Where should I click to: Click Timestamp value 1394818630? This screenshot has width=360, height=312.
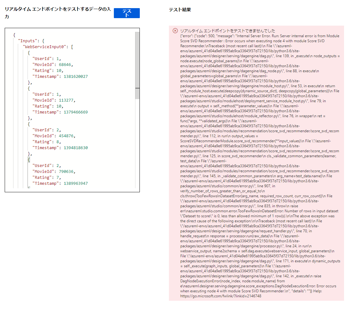click(x=76, y=148)
